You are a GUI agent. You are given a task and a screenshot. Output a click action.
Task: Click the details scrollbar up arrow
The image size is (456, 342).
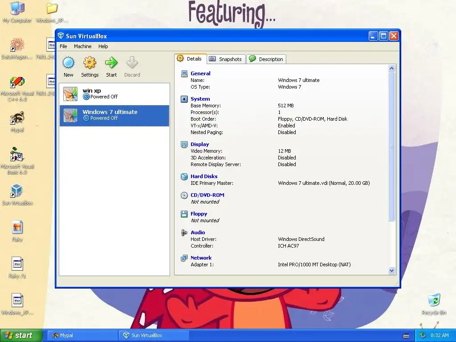pyautogui.click(x=391, y=68)
